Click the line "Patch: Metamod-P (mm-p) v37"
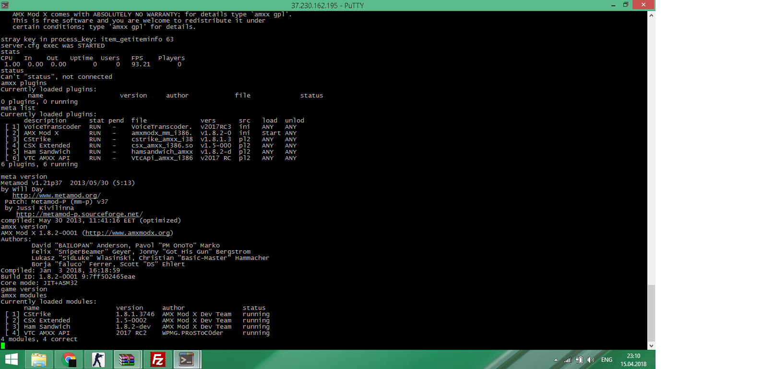 (x=57, y=202)
